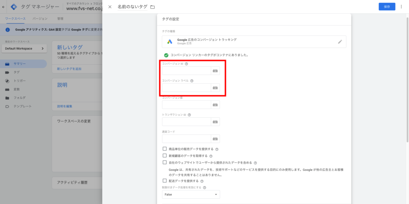
Task: Switch to the バージョン tab
Action: click(x=40, y=19)
